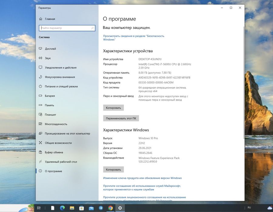The width and height of the screenshot is (273, 212).
Task: Open the Многозадачность icon
Action: coord(40,124)
